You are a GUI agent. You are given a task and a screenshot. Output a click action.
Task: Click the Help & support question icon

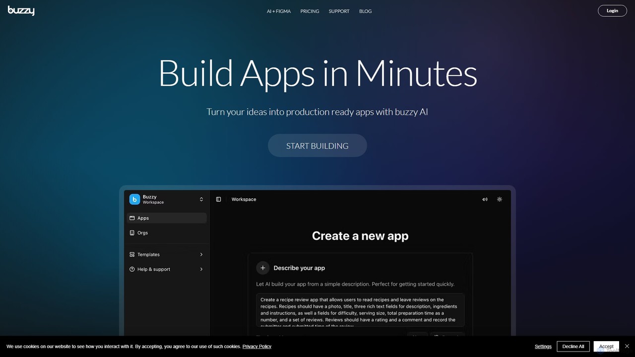click(132, 269)
